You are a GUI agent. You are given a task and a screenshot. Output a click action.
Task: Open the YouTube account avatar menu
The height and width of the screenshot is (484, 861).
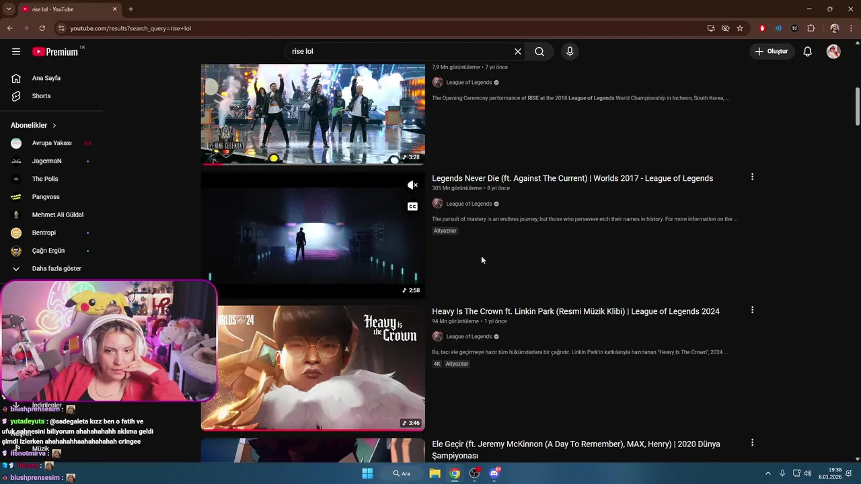[x=833, y=52]
